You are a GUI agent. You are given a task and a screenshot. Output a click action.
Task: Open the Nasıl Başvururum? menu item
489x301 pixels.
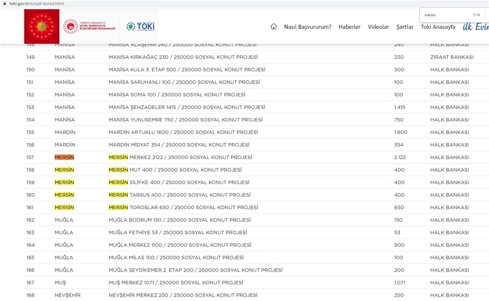pyautogui.click(x=307, y=27)
